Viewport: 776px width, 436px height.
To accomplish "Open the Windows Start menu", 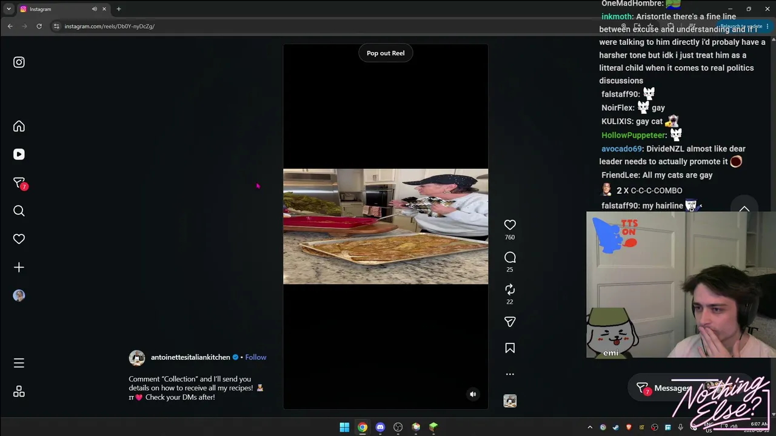I will (344, 427).
